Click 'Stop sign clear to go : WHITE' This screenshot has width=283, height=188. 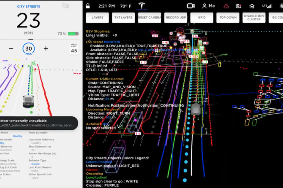click(x=112, y=181)
